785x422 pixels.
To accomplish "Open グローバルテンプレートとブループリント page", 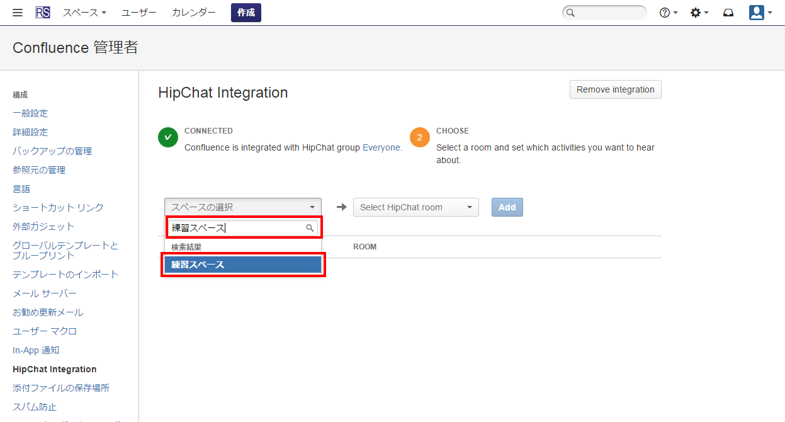I will pyautogui.click(x=65, y=250).
